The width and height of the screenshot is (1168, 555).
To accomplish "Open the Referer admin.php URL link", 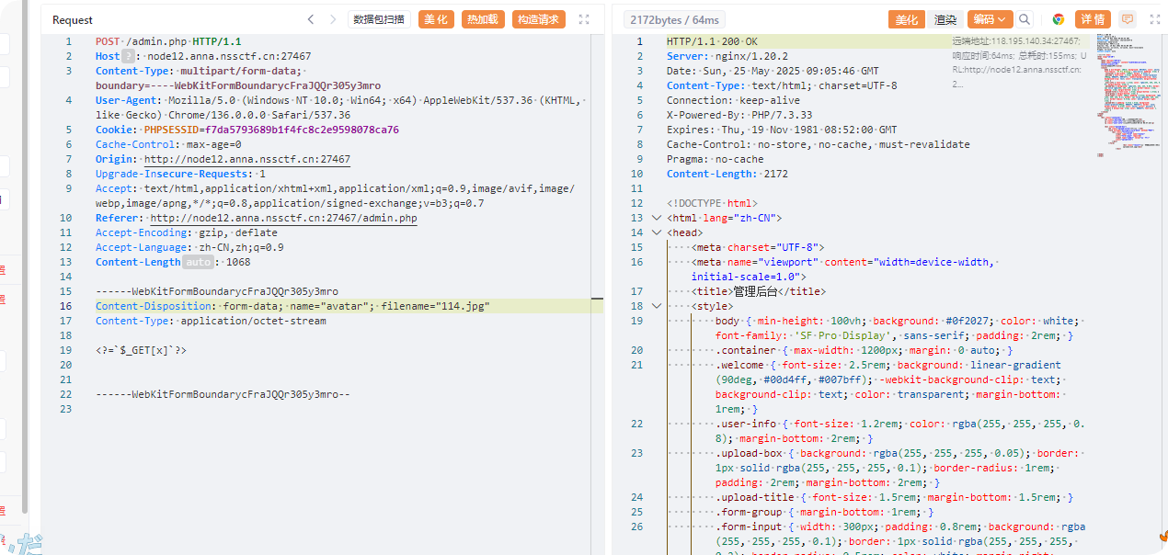I will point(283,219).
